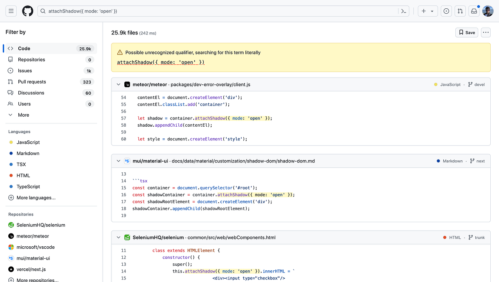Collapse the mui/material-ui code result
Viewport: 499px width, 282px height.
[118, 161]
